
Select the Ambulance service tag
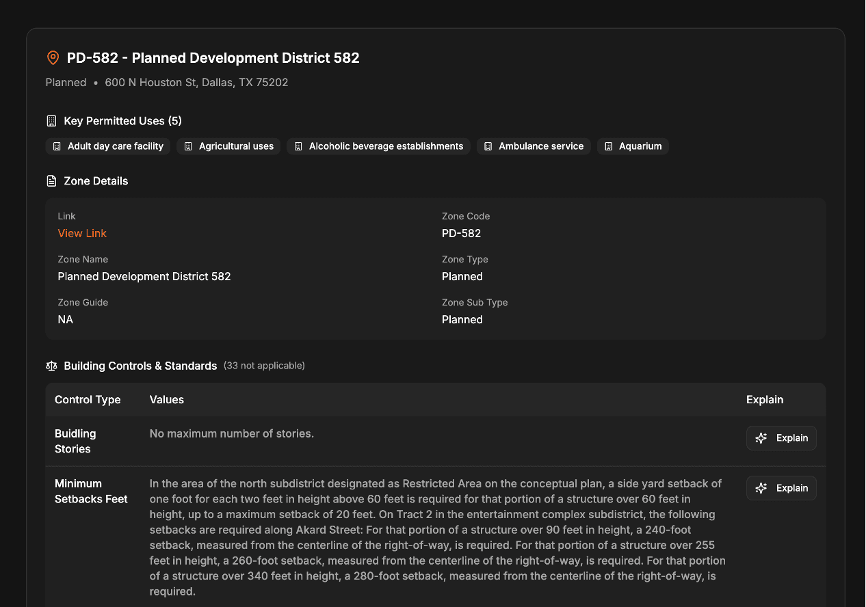(x=534, y=146)
